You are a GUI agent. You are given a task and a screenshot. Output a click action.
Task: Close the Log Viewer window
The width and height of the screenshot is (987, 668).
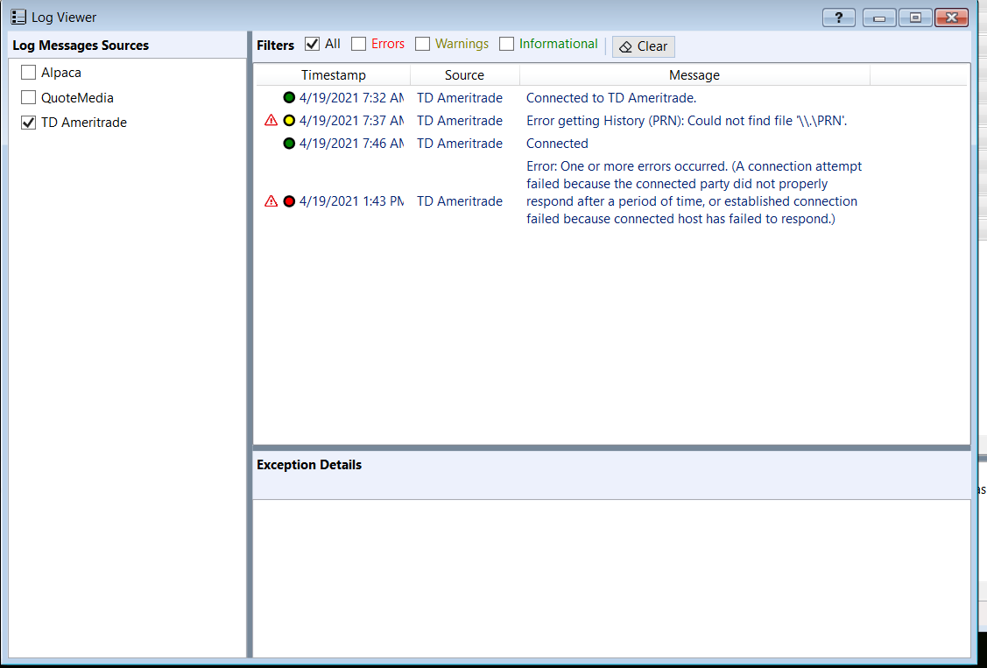click(x=951, y=18)
